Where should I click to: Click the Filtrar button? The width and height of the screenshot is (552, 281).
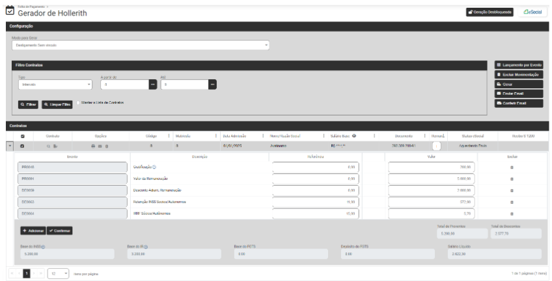pyautogui.click(x=28, y=104)
